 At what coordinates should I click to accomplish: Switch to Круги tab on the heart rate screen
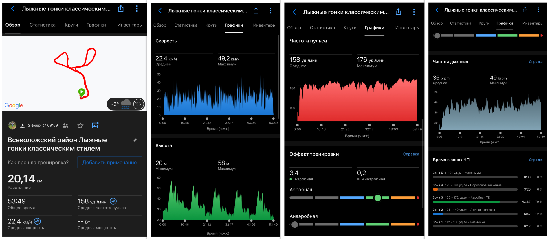click(x=350, y=27)
